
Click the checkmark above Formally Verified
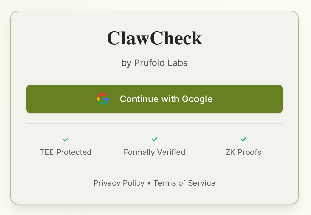(155, 139)
